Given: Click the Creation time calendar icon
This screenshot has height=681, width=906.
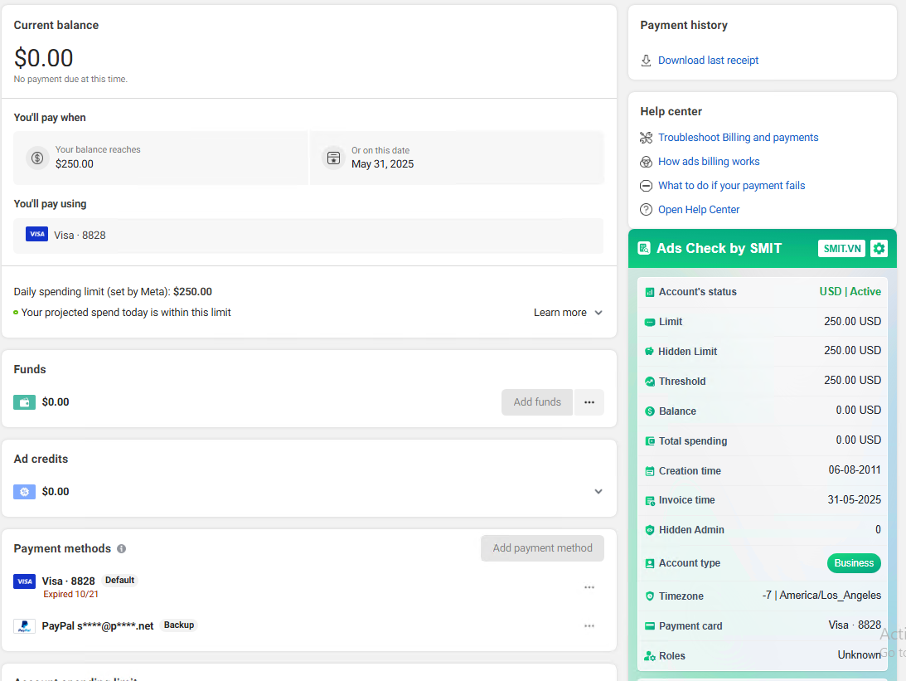Looking at the screenshot, I should 650,471.
